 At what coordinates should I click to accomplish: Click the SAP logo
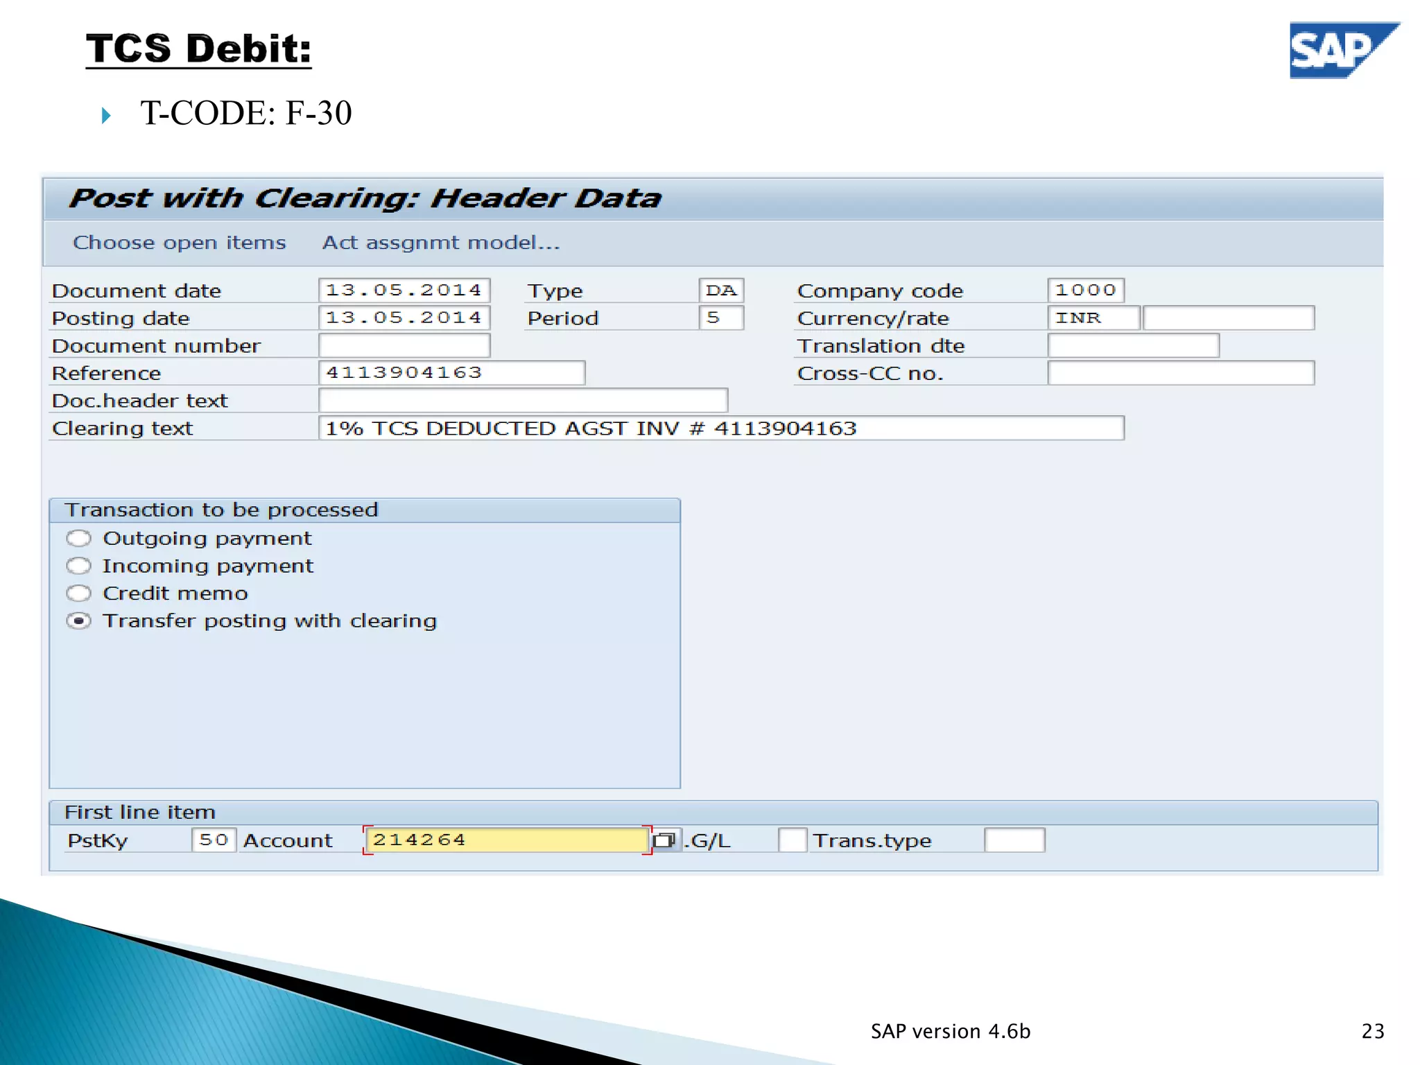[1344, 51]
